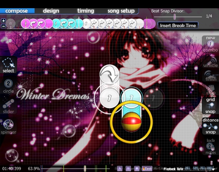Click the slider ball in playfield
Screen dimensions: 219x172
point(131,122)
